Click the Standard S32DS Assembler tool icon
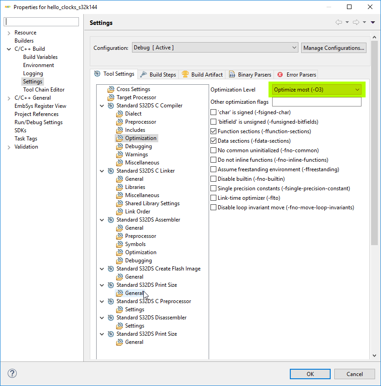This screenshot has height=386, width=381. (x=111, y=220)
